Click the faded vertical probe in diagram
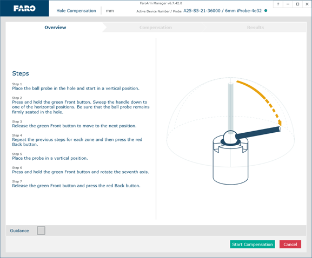 pos(230,107)
